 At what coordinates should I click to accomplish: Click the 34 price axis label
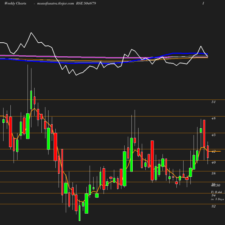point(213,195)
